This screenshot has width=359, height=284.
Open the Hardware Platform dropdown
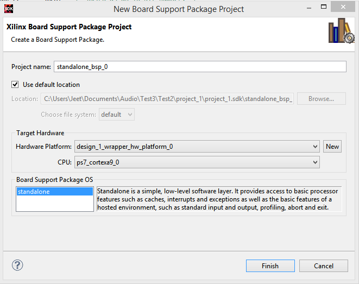tap(197, 147)
